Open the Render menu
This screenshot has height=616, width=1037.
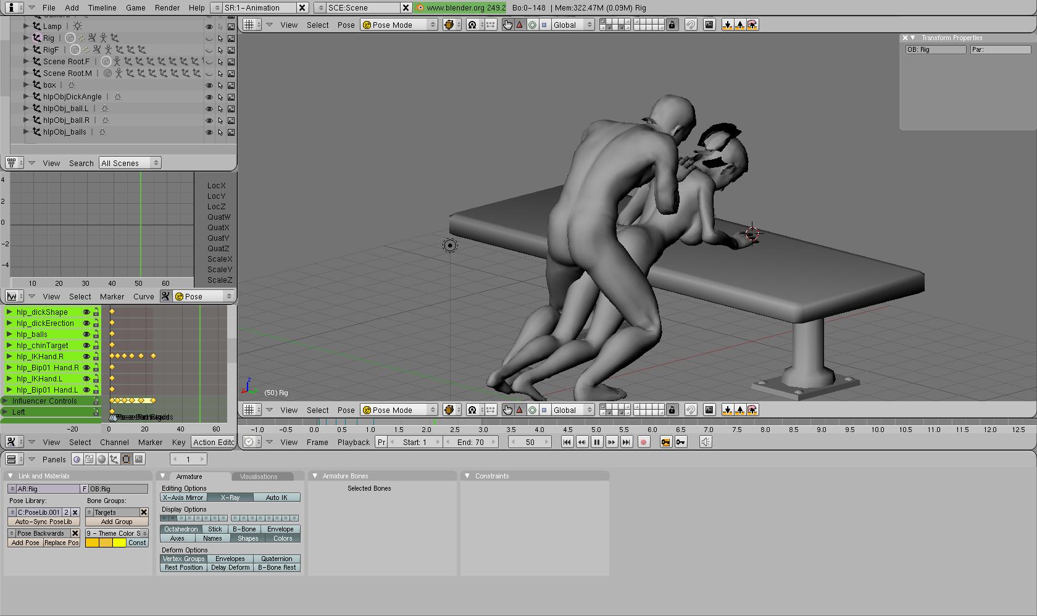click(x=167, y=8)
